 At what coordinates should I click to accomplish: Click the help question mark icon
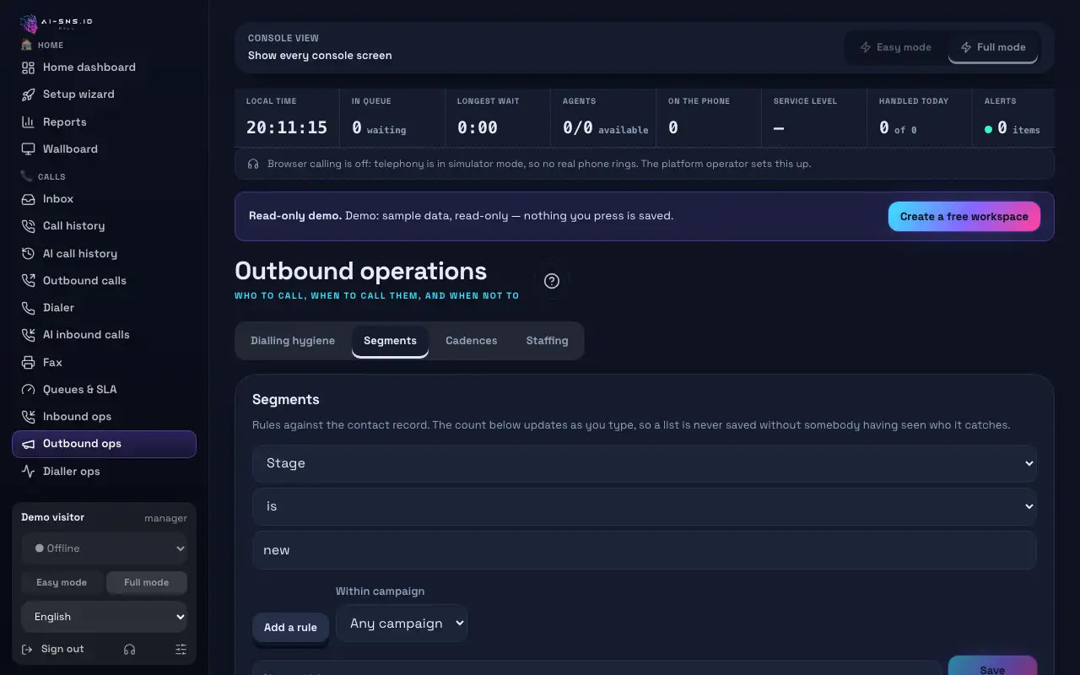(x=552, y=281)
